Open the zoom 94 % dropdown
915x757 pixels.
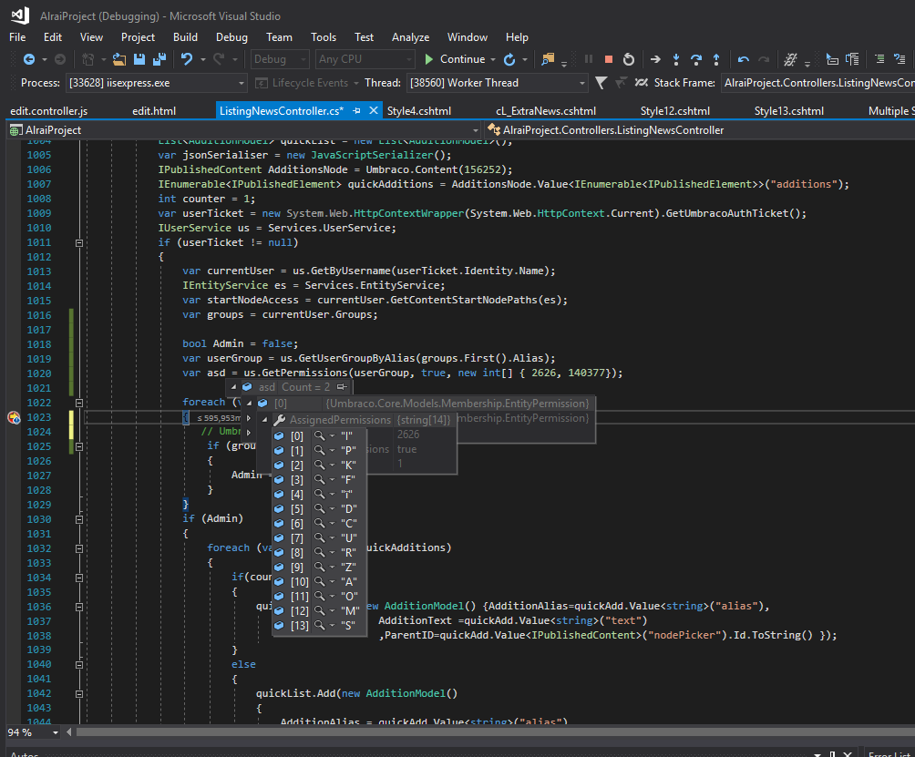(33, 732)
